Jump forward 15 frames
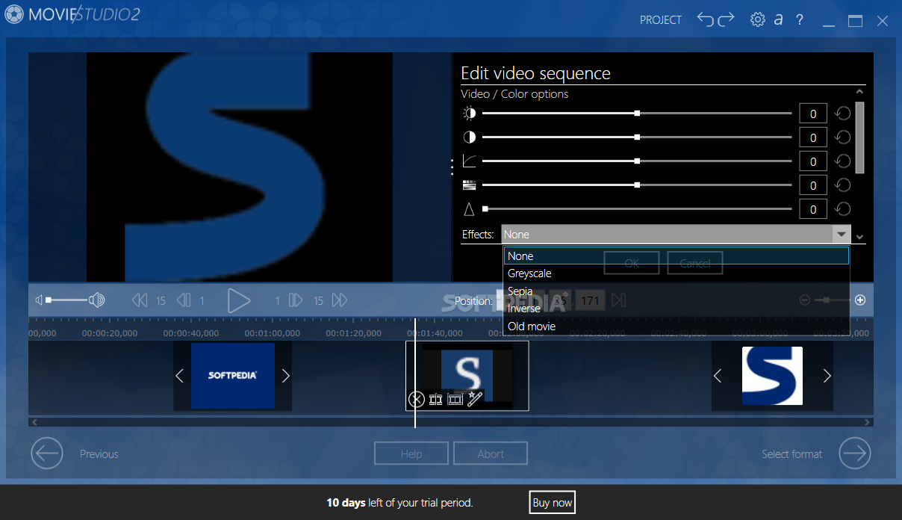 coord(340,300)
